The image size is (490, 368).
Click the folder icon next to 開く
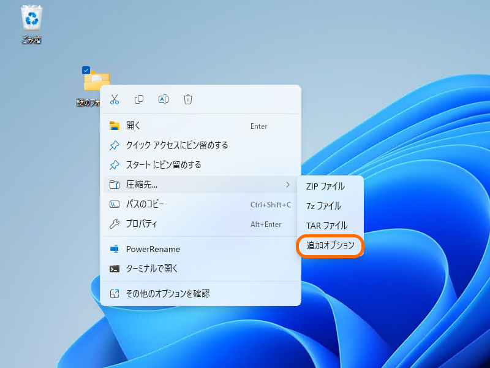tap(114, 126)
